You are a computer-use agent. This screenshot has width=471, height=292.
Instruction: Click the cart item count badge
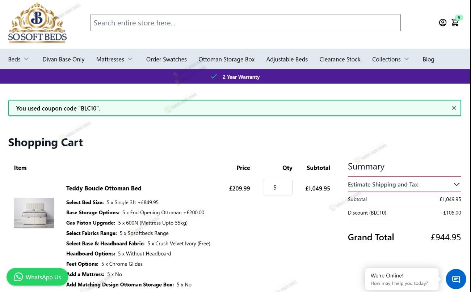tap(459, 17)
